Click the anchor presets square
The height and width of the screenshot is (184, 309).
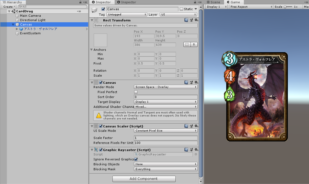tap(101, 40)
